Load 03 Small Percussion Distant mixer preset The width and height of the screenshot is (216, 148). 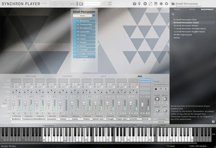pos(186,26)
